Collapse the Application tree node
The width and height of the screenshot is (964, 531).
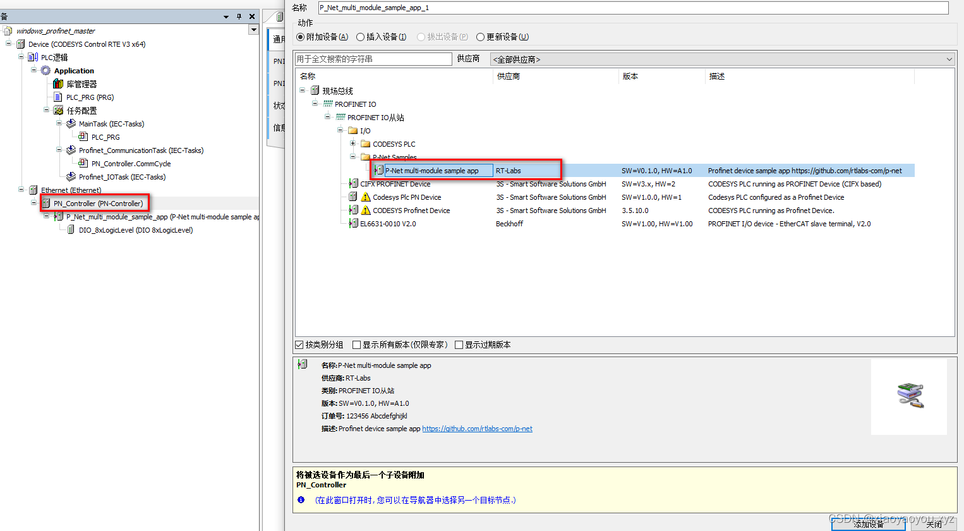[34, 70]
